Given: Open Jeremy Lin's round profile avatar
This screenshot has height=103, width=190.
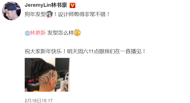Looking at the screenshot, I should point(11,11).
